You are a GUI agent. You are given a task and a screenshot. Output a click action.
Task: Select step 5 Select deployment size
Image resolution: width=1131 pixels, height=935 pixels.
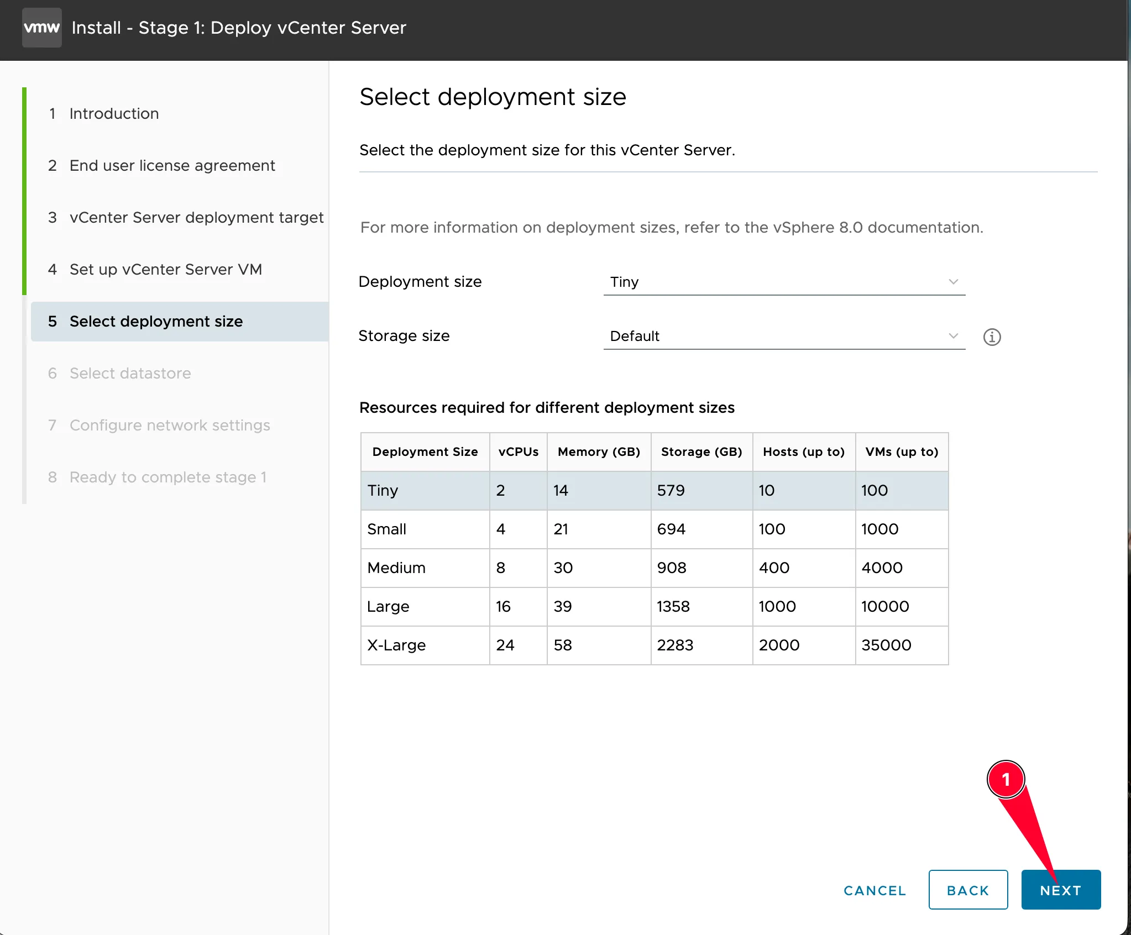180,322
